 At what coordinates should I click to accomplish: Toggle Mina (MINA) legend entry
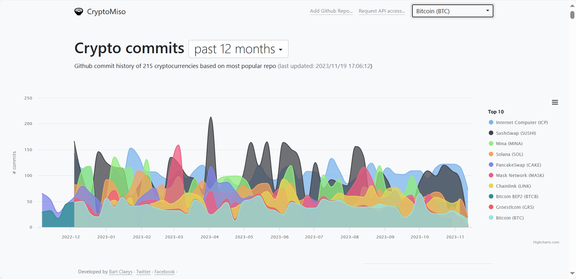pos(509,144)
